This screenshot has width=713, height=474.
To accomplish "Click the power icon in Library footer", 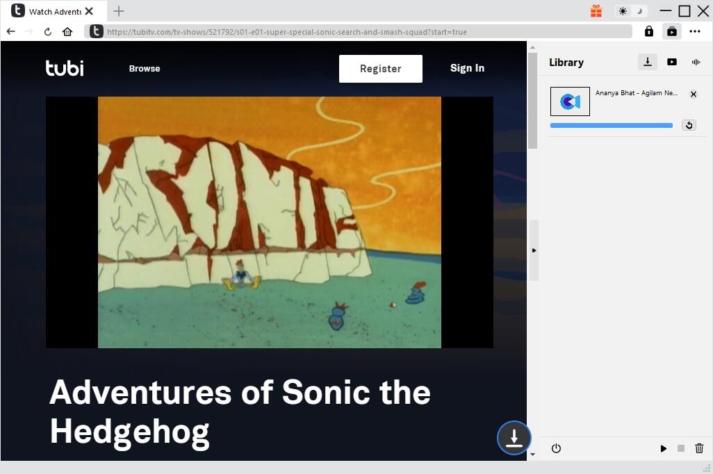I will click(556, 448).
